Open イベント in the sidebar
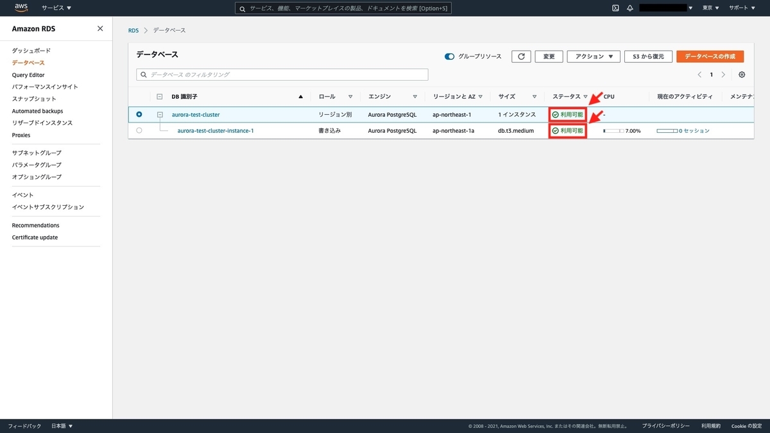Image resolution: width=770 pixels, height=433 pixels. click(x=22, y=195)
